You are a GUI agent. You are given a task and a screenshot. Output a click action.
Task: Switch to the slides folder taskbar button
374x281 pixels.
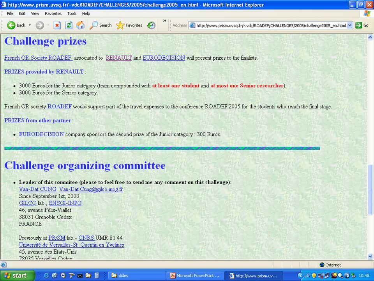click(x=136, y=276)
